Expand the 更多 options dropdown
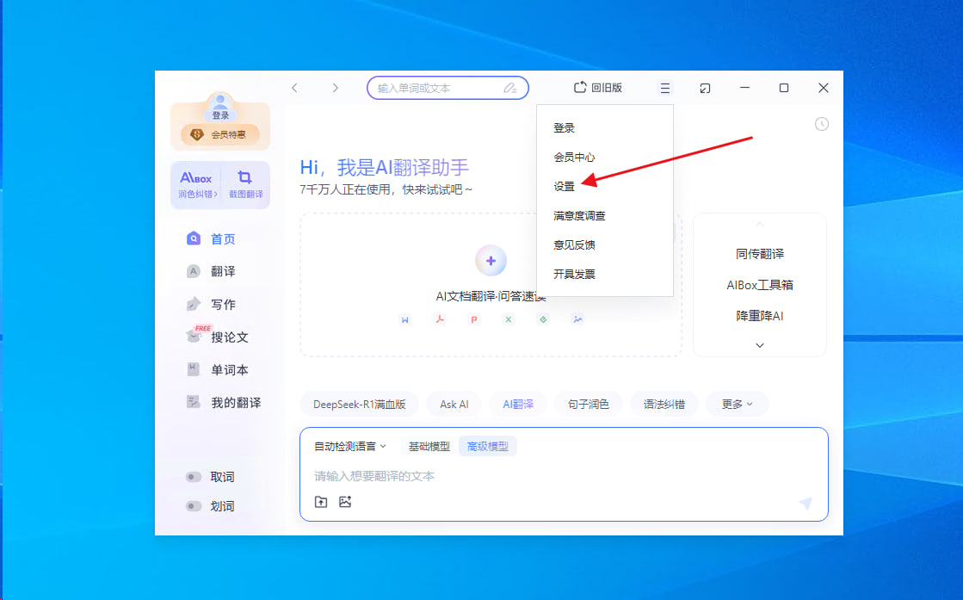The image size is (963, 600). coord(737,404)
